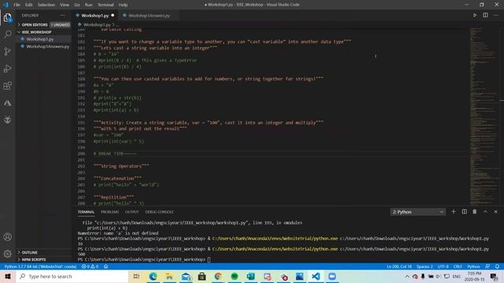Screen dimensions: 504x283
Task: Click the '1 UNSAVED' badge in Open Editors
Action: (x=60, y=24)
